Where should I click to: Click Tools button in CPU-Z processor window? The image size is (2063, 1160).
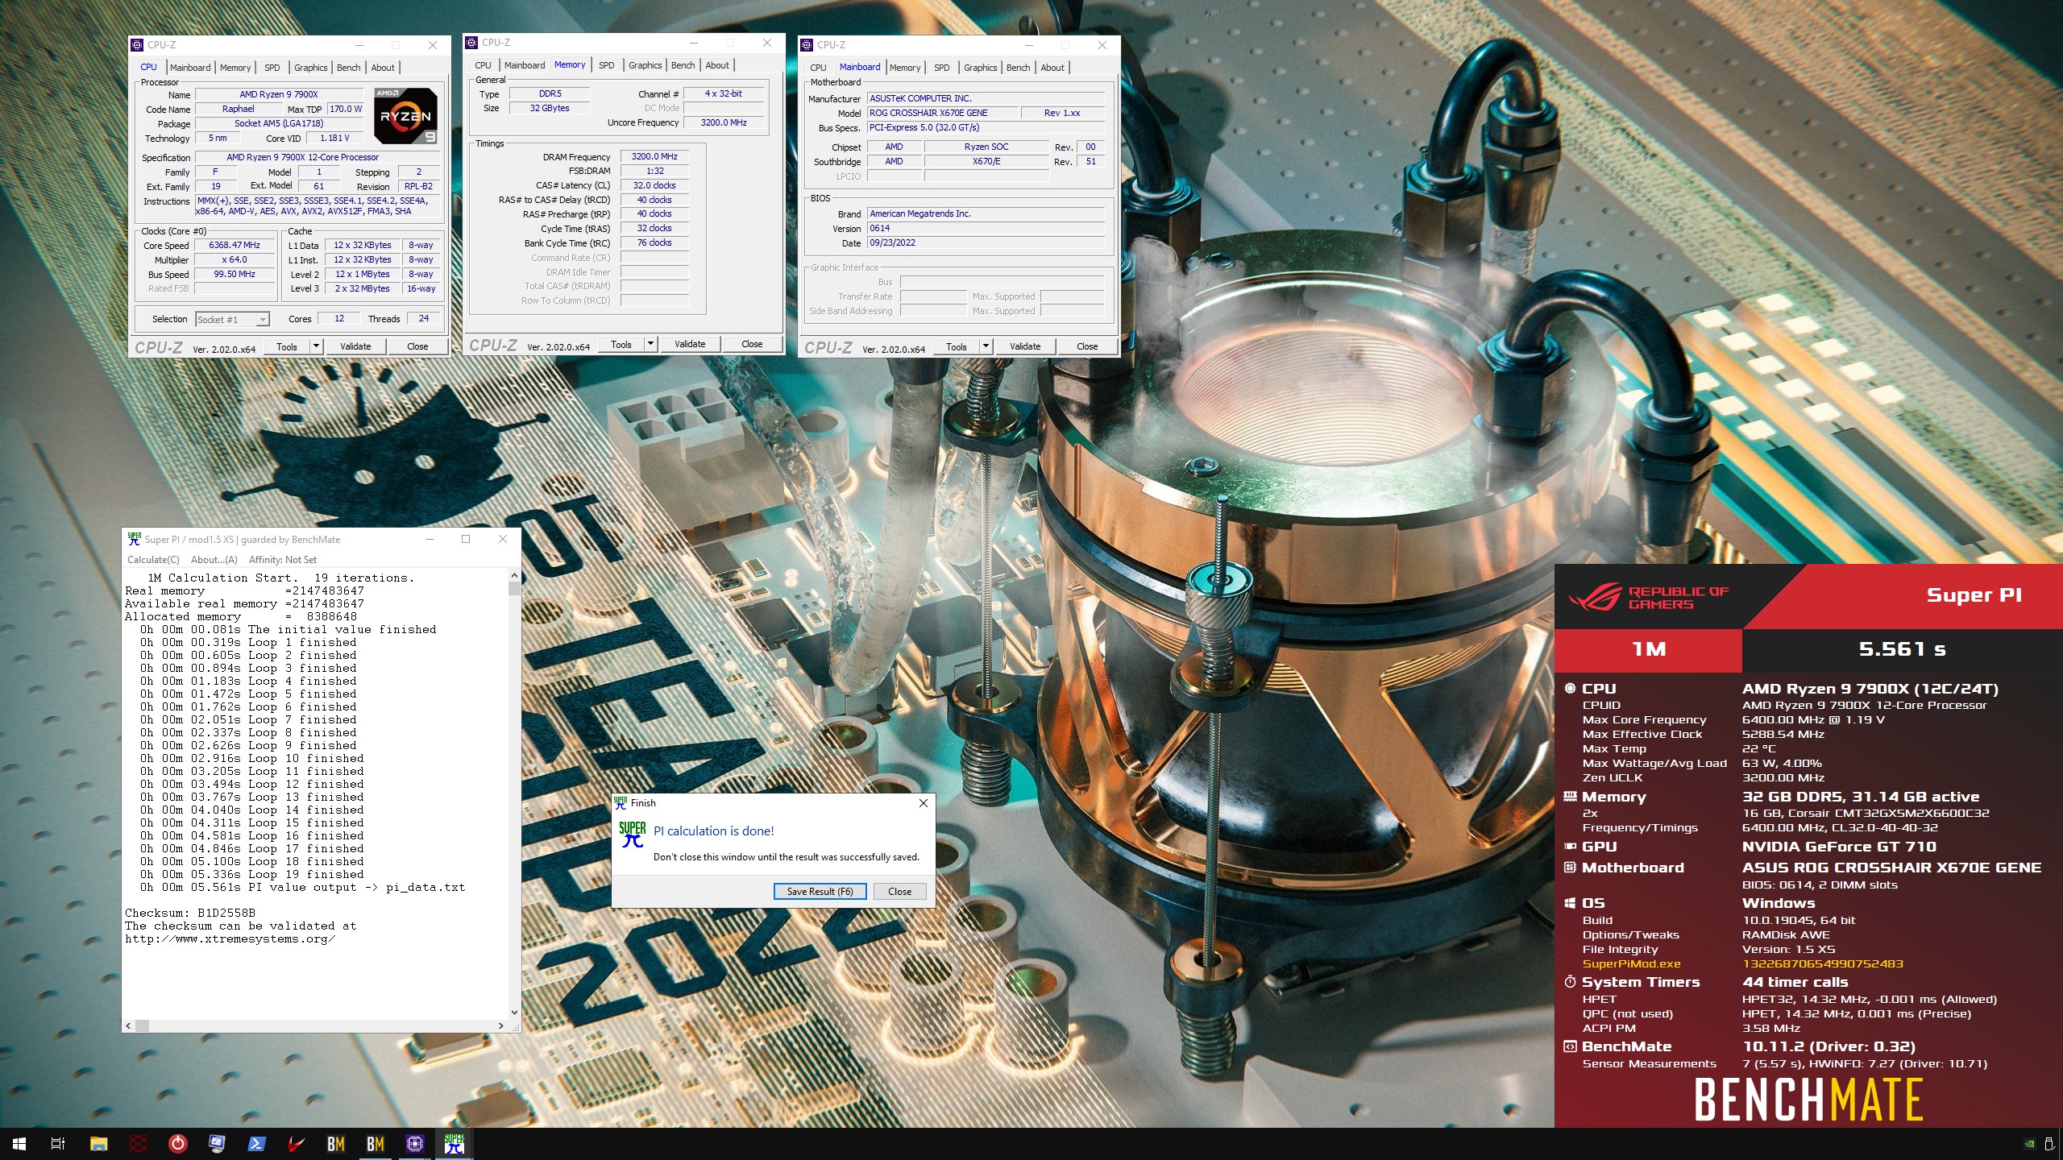pyautogui.click(x=287, y=346)
